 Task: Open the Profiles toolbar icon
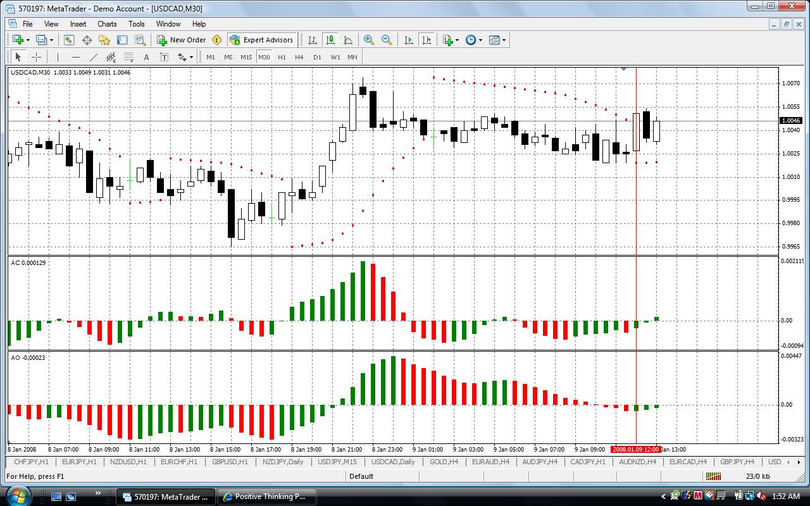41,40
